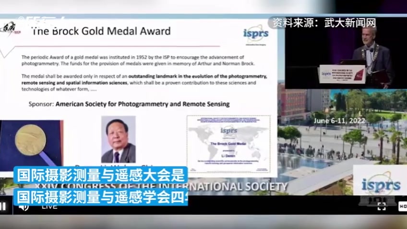Click the Brock Gold Medal certificate image
This screenshot has width=407, height=229.
[x=228, y=144]
